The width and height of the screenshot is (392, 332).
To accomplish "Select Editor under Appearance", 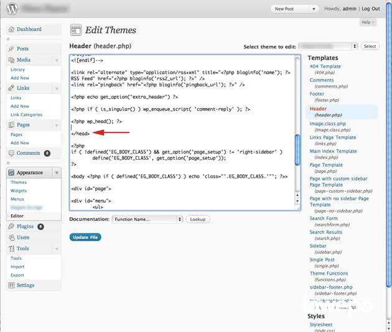I will click(x=17, y=216).
